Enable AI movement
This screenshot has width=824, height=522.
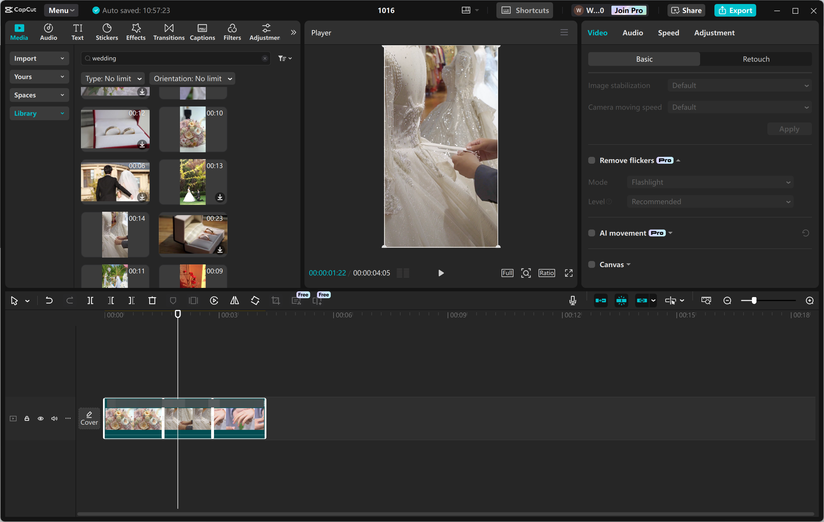[x=591, y=233]
